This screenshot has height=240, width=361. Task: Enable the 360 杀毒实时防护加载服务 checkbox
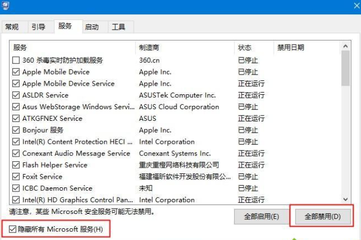point(16,61)
